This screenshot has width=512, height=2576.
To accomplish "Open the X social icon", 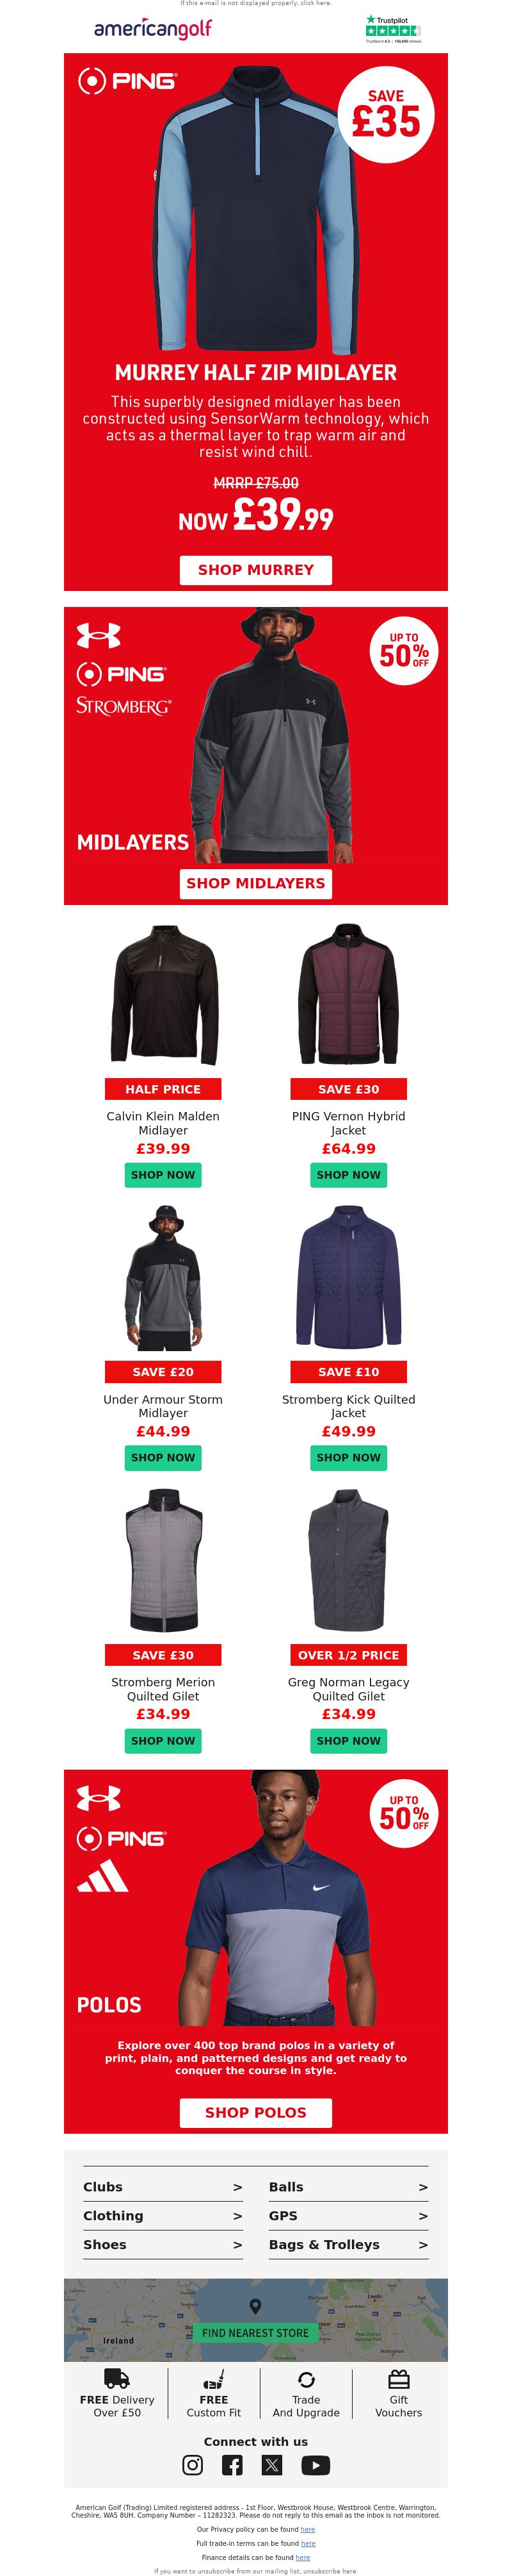I will click(x=273, y=2464).
